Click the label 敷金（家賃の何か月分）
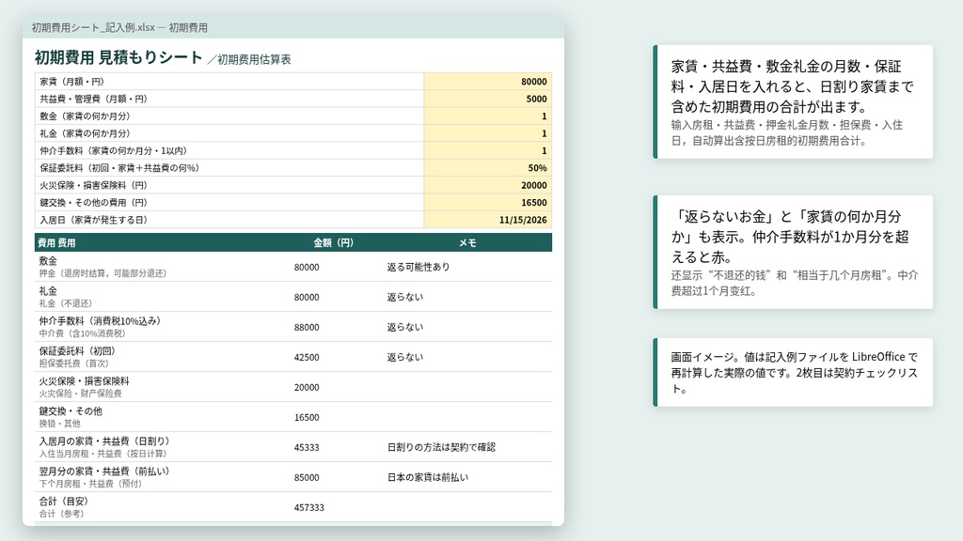 [85, 116]
